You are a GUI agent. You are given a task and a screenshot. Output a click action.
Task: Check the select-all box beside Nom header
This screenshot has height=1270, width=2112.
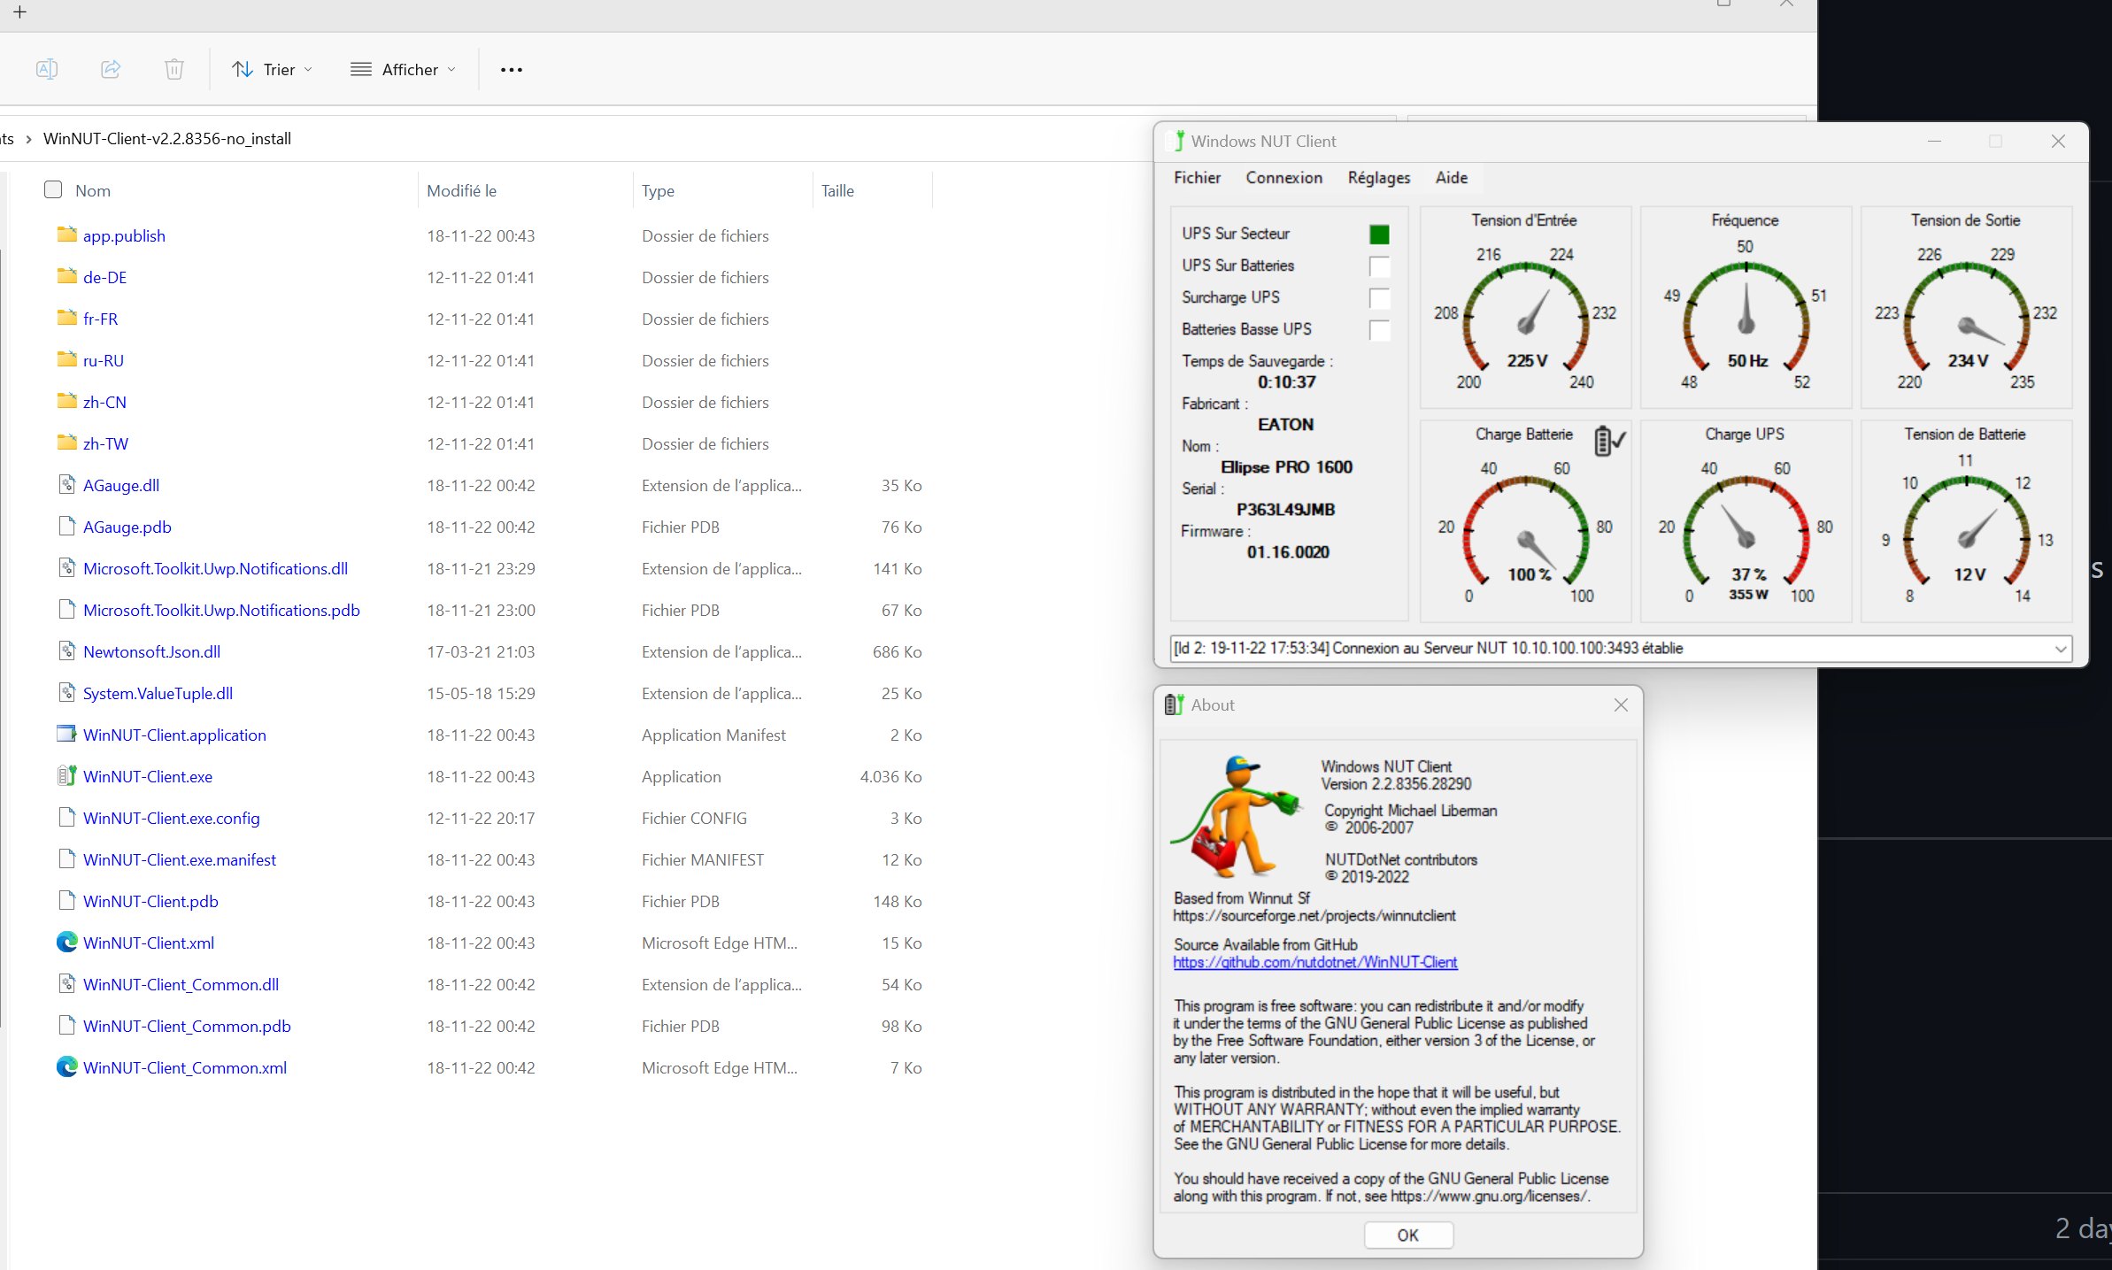pyautogui.click(x=53, y=189)
